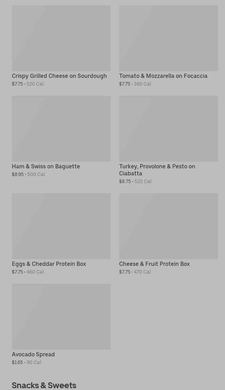Choose Turkey, Provolone & Pesto on Ciabatta title
This screenshot has height=390, width=225.
157,170
